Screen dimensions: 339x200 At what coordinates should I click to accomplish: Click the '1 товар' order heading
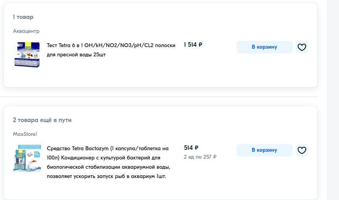pyautogui.click(x=23, y=17)
